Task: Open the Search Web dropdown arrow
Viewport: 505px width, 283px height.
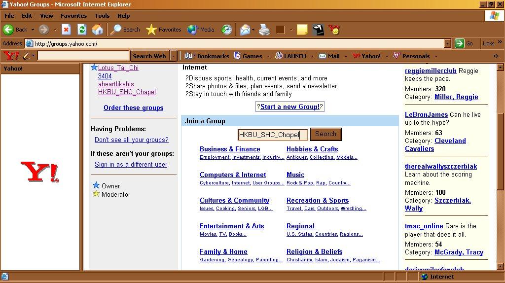Action: (173, 56)
